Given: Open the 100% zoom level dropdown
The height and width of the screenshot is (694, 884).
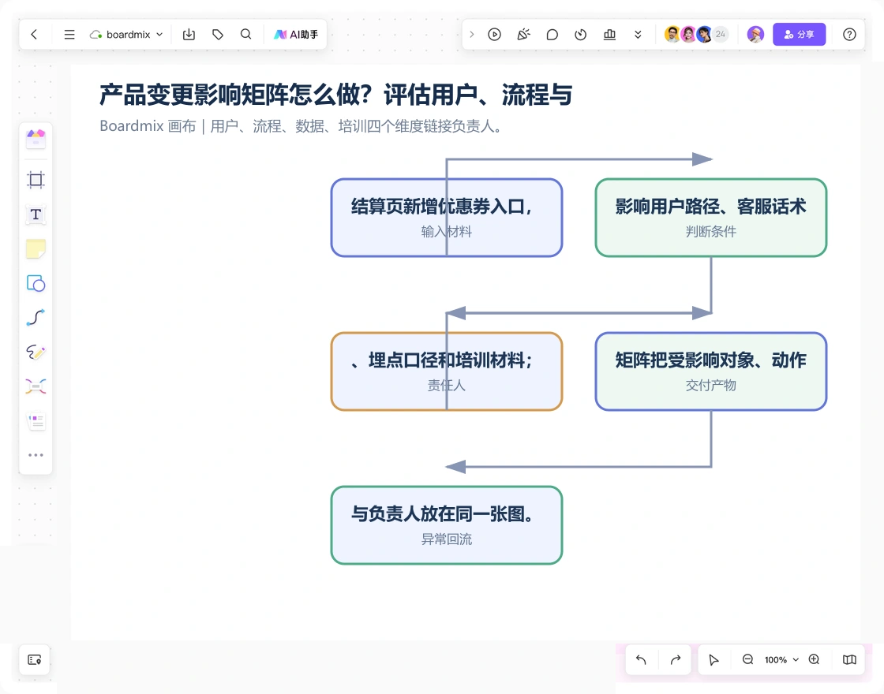Looking at the screenshot, I should tap(781, 659).
